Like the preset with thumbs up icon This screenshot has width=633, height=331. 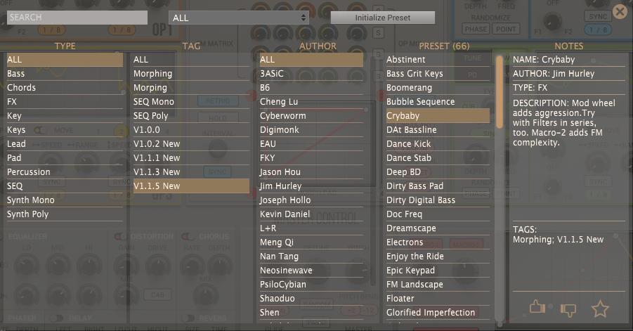click(537, 307)
